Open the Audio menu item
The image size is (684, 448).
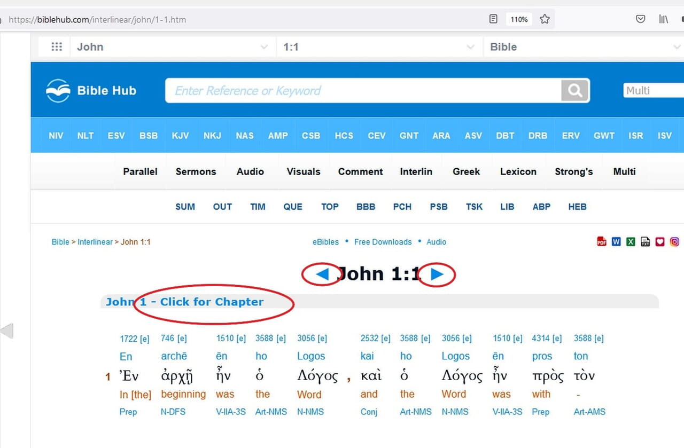click(250, 171)
